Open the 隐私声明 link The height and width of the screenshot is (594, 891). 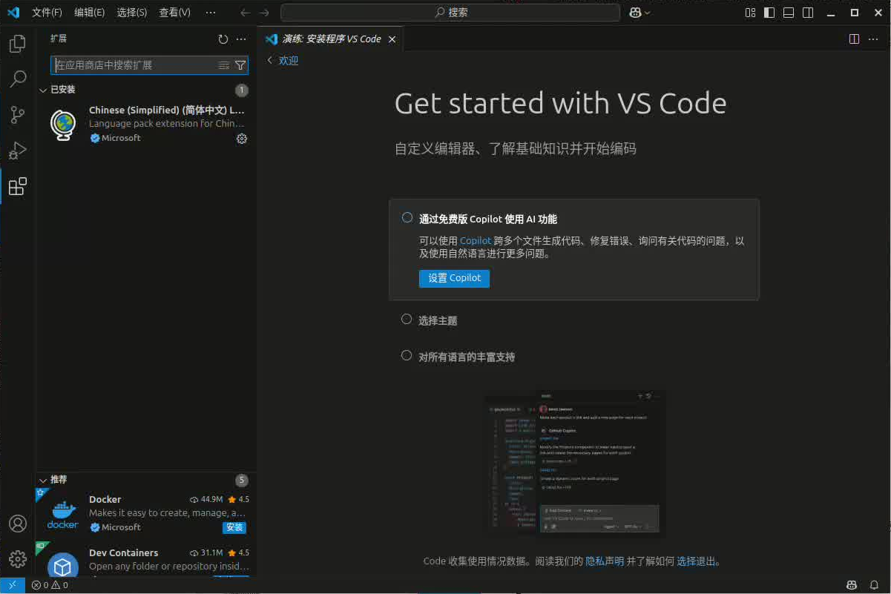tap(605, 561)
